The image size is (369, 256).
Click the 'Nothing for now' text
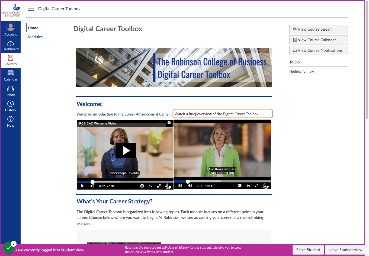point(301,72)
